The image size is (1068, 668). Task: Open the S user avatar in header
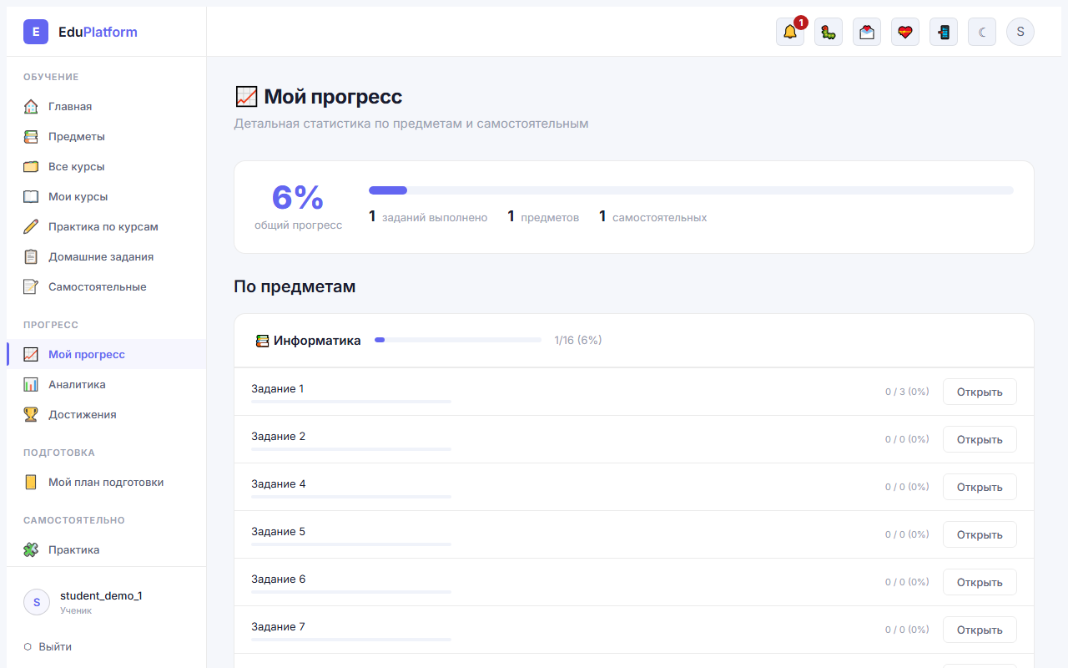click(x=1020, y=32)
